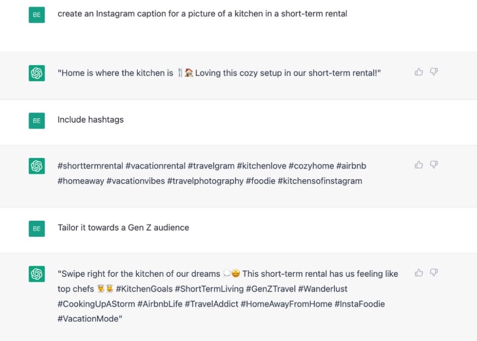The image size is (477, 341).
Task: Click the ChatGPT logo beside Gen Z caption
Action: point(36,273)
